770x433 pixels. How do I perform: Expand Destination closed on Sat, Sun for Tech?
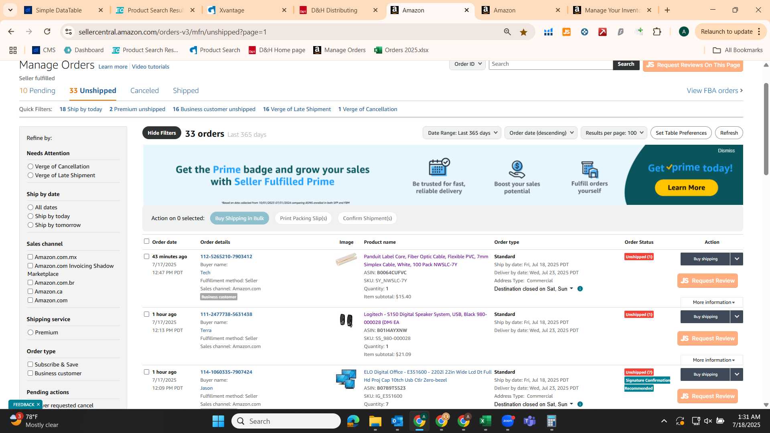(x=534, y=289)
